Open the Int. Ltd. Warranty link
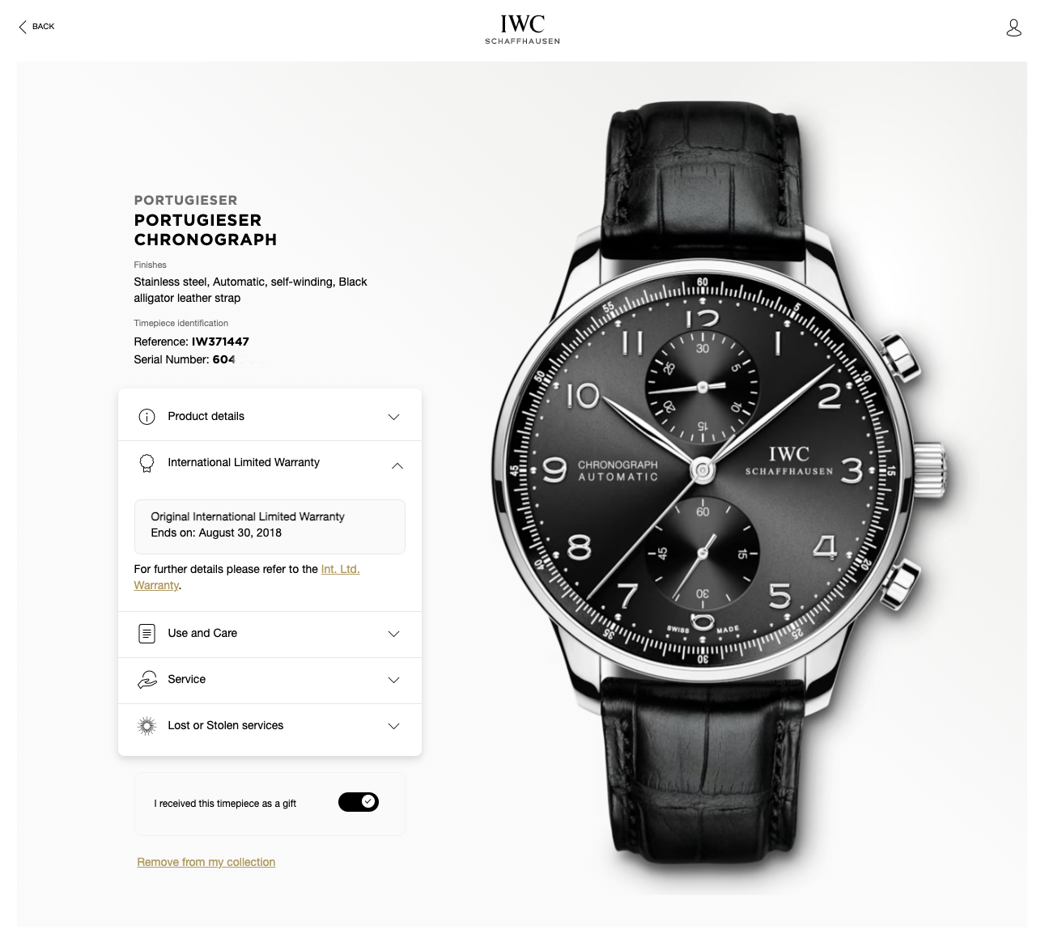 coord(247,577)
